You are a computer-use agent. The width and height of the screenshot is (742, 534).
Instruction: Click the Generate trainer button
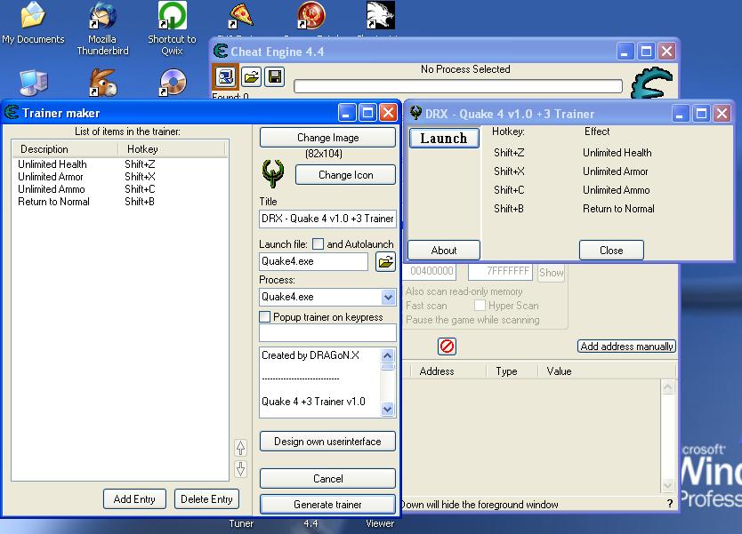click(327, 504)
